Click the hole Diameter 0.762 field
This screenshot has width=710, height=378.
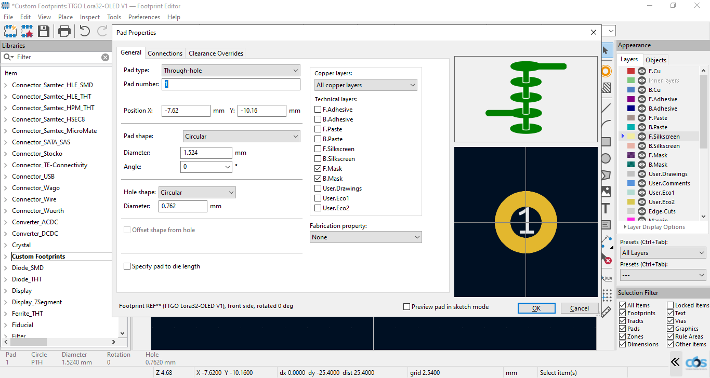pyautogui.click(x=183, y=206)
